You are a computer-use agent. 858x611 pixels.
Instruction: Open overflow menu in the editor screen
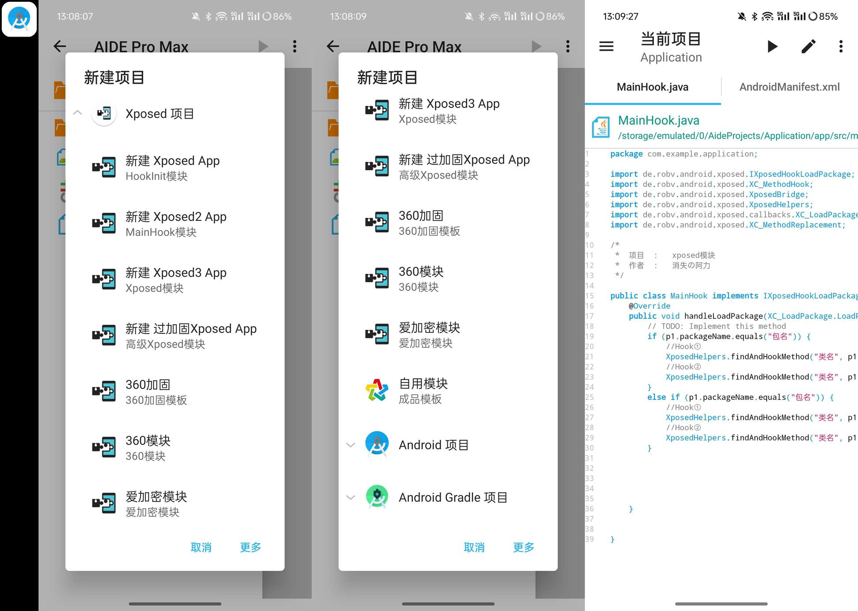pos(841,46)
